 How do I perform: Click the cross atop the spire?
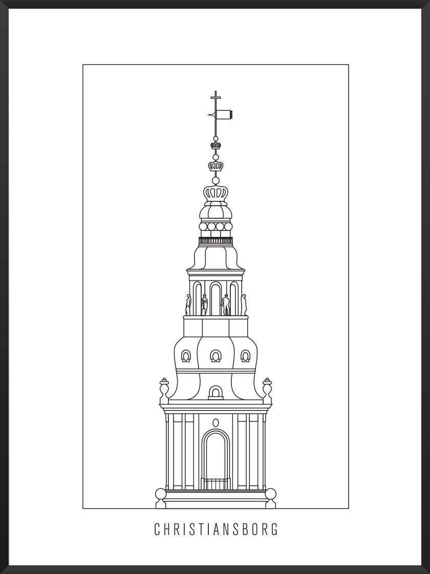click(x=216, y=97)
